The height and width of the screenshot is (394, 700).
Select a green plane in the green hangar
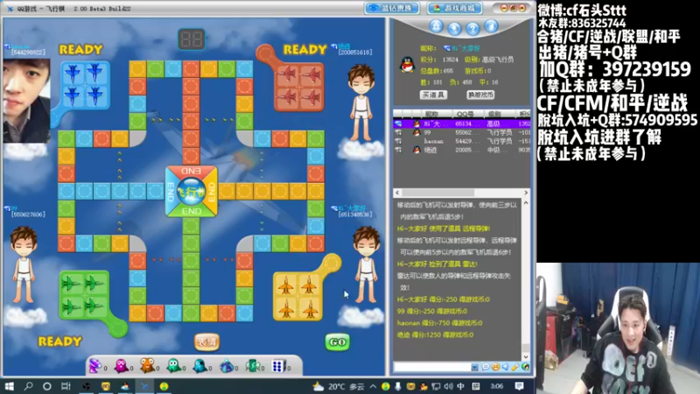point(71,283)
